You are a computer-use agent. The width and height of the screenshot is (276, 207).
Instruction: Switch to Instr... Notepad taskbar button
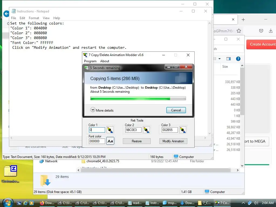point(153,203)
